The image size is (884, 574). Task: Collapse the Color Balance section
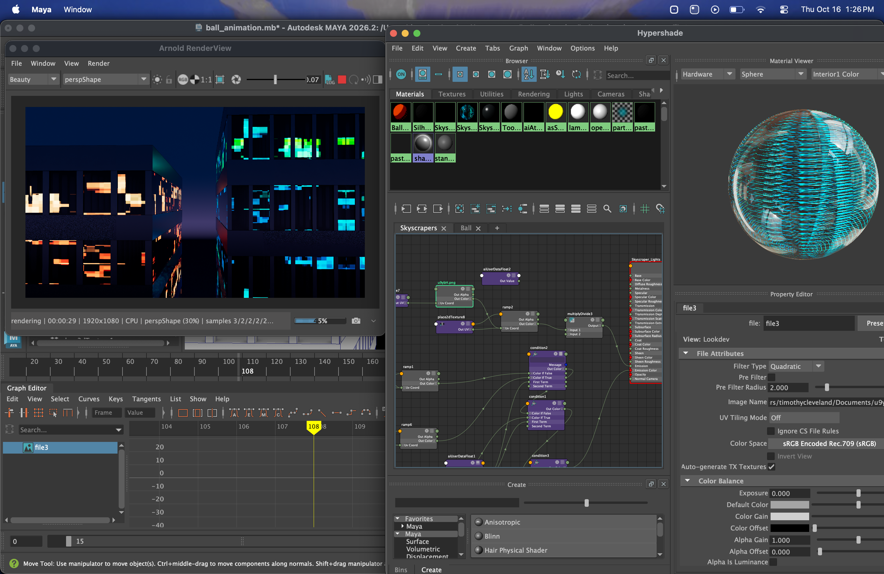tap(688, 481)
